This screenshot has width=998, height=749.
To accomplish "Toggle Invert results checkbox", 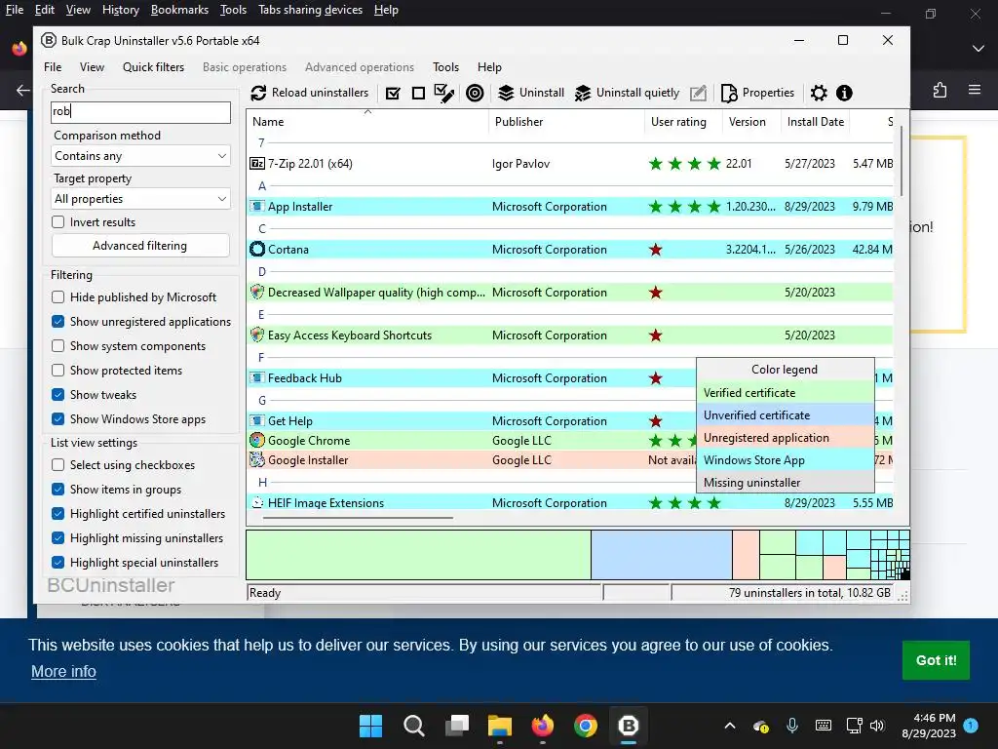I will tap(58, 222).
